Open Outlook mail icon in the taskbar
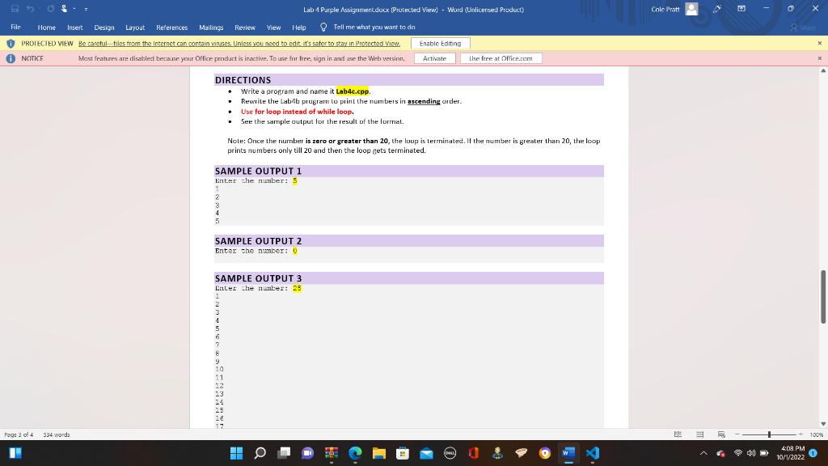Screen dimensions: 828x466 [x=426, y=454]
